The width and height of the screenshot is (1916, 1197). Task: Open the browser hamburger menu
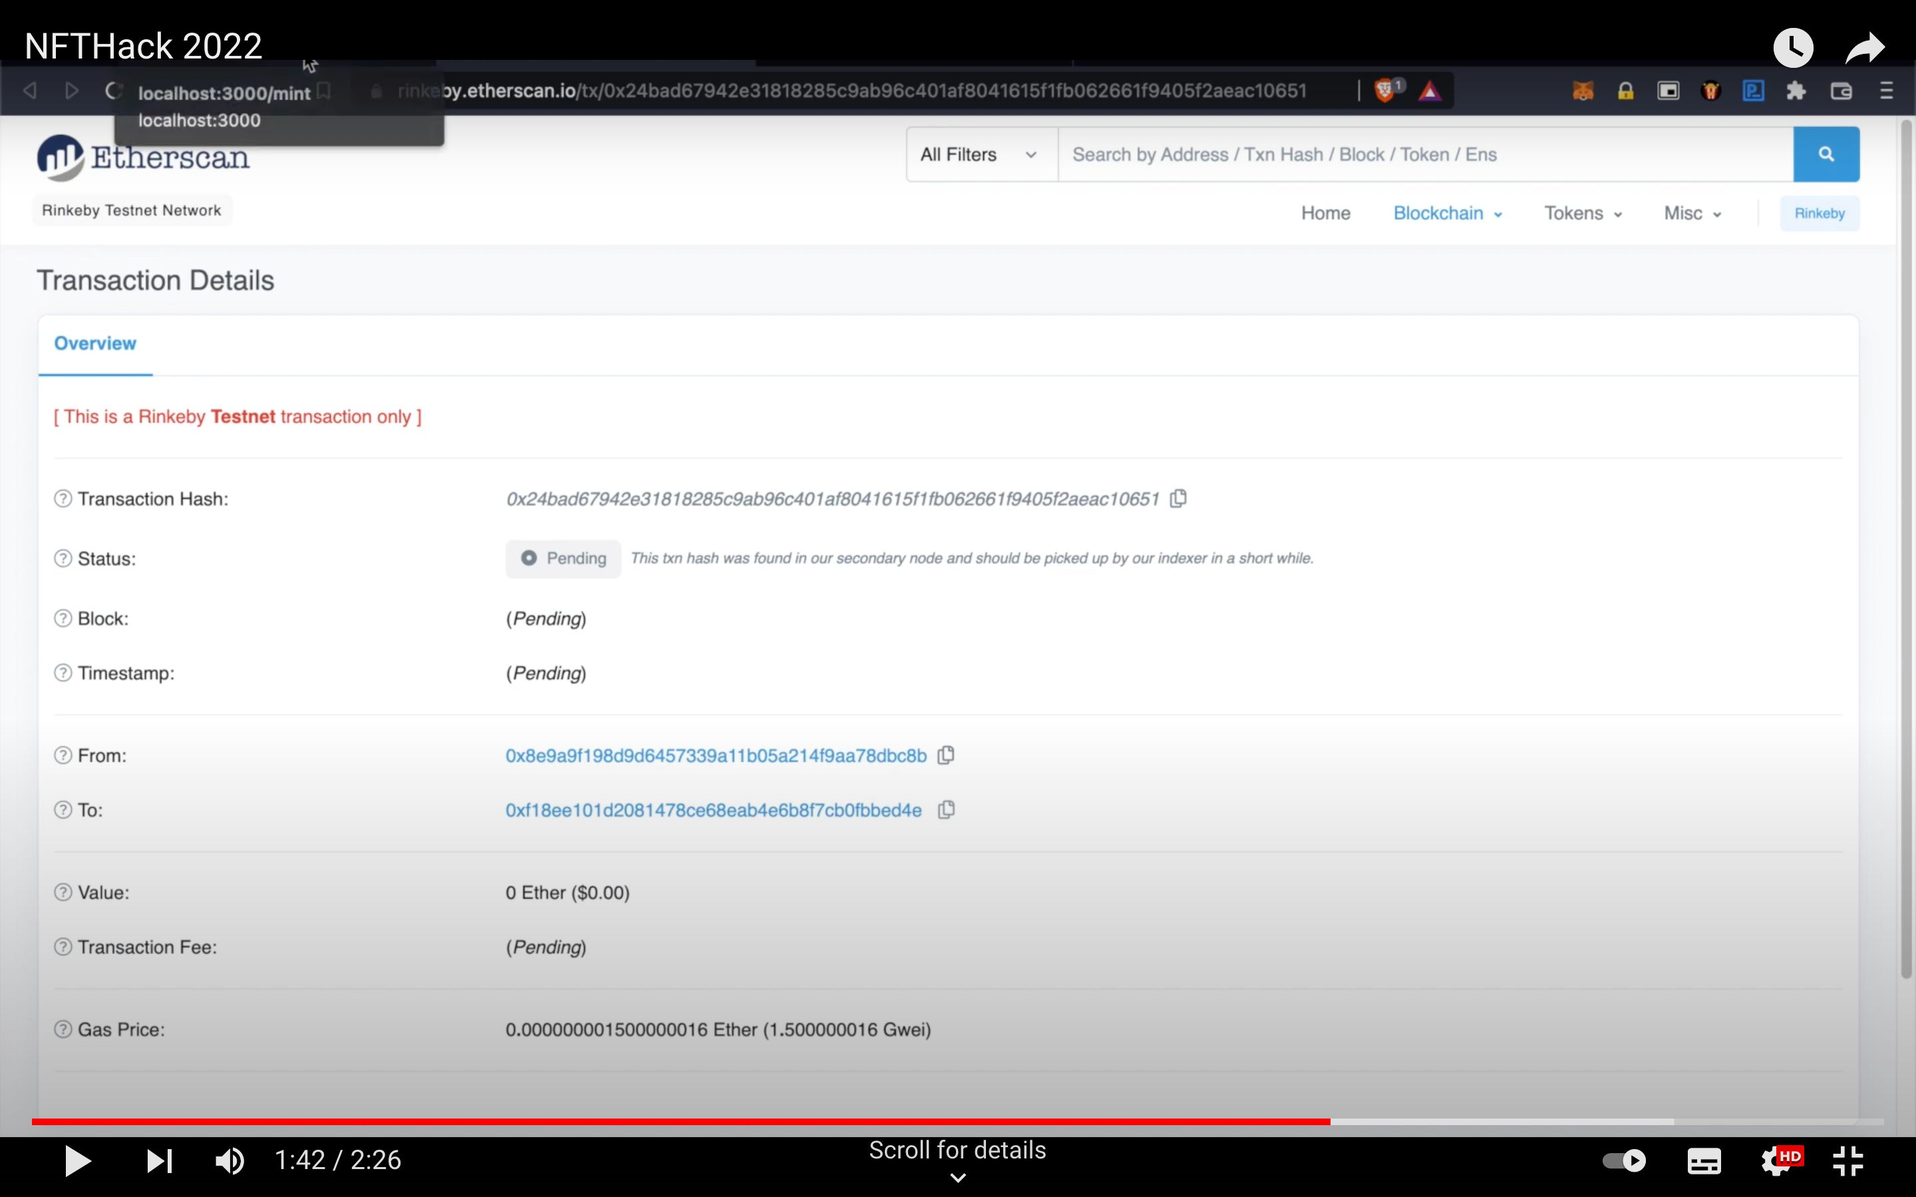click(x=1886, y=91)
